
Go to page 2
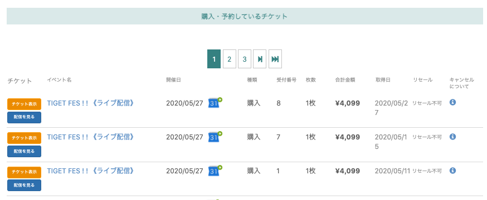click(x=230, y=59)
